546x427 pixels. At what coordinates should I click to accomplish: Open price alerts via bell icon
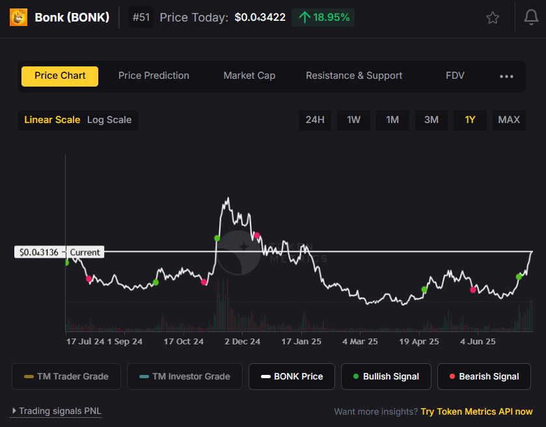pos(531,18)
